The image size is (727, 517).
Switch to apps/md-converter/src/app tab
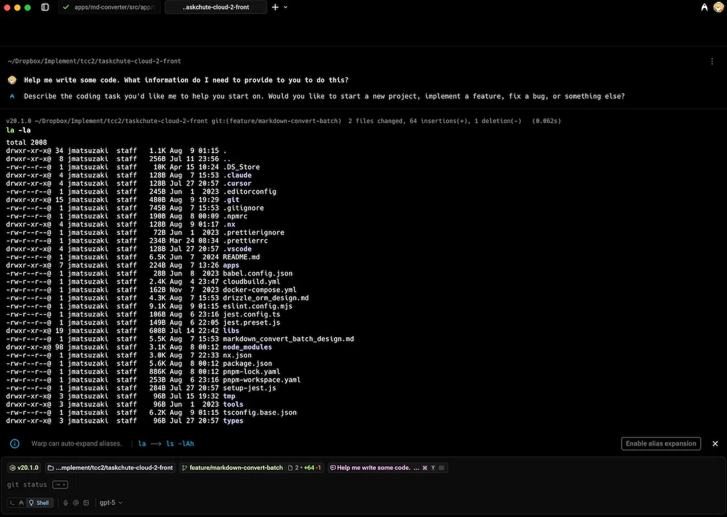(110, 7)
